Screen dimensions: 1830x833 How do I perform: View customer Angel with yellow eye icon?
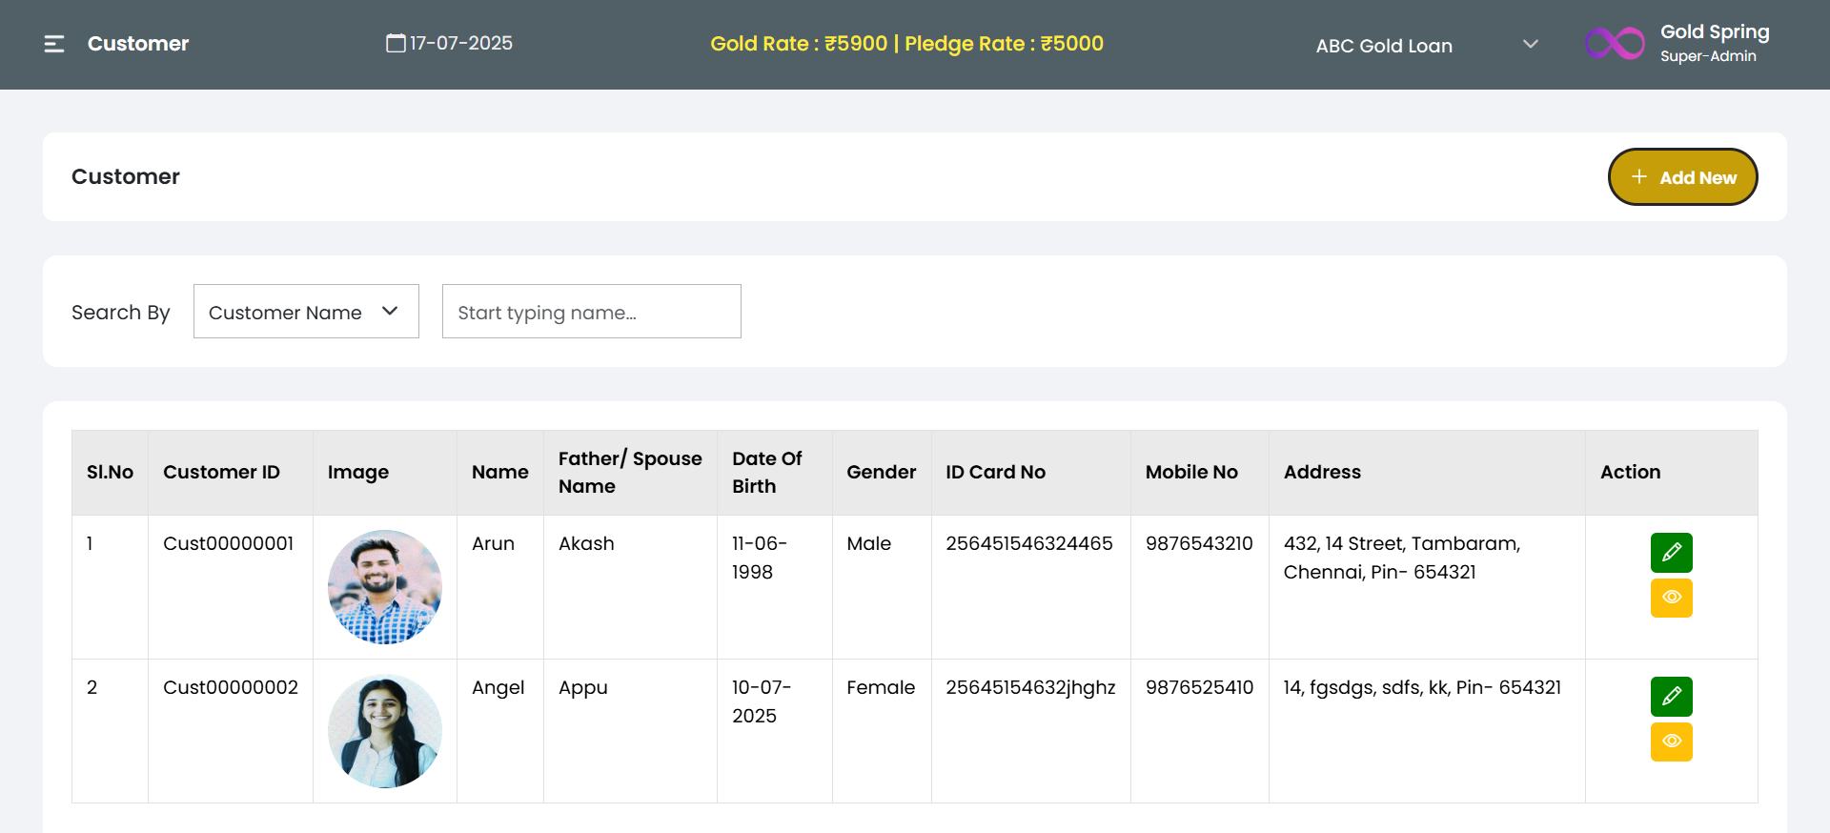[1672, 742]
